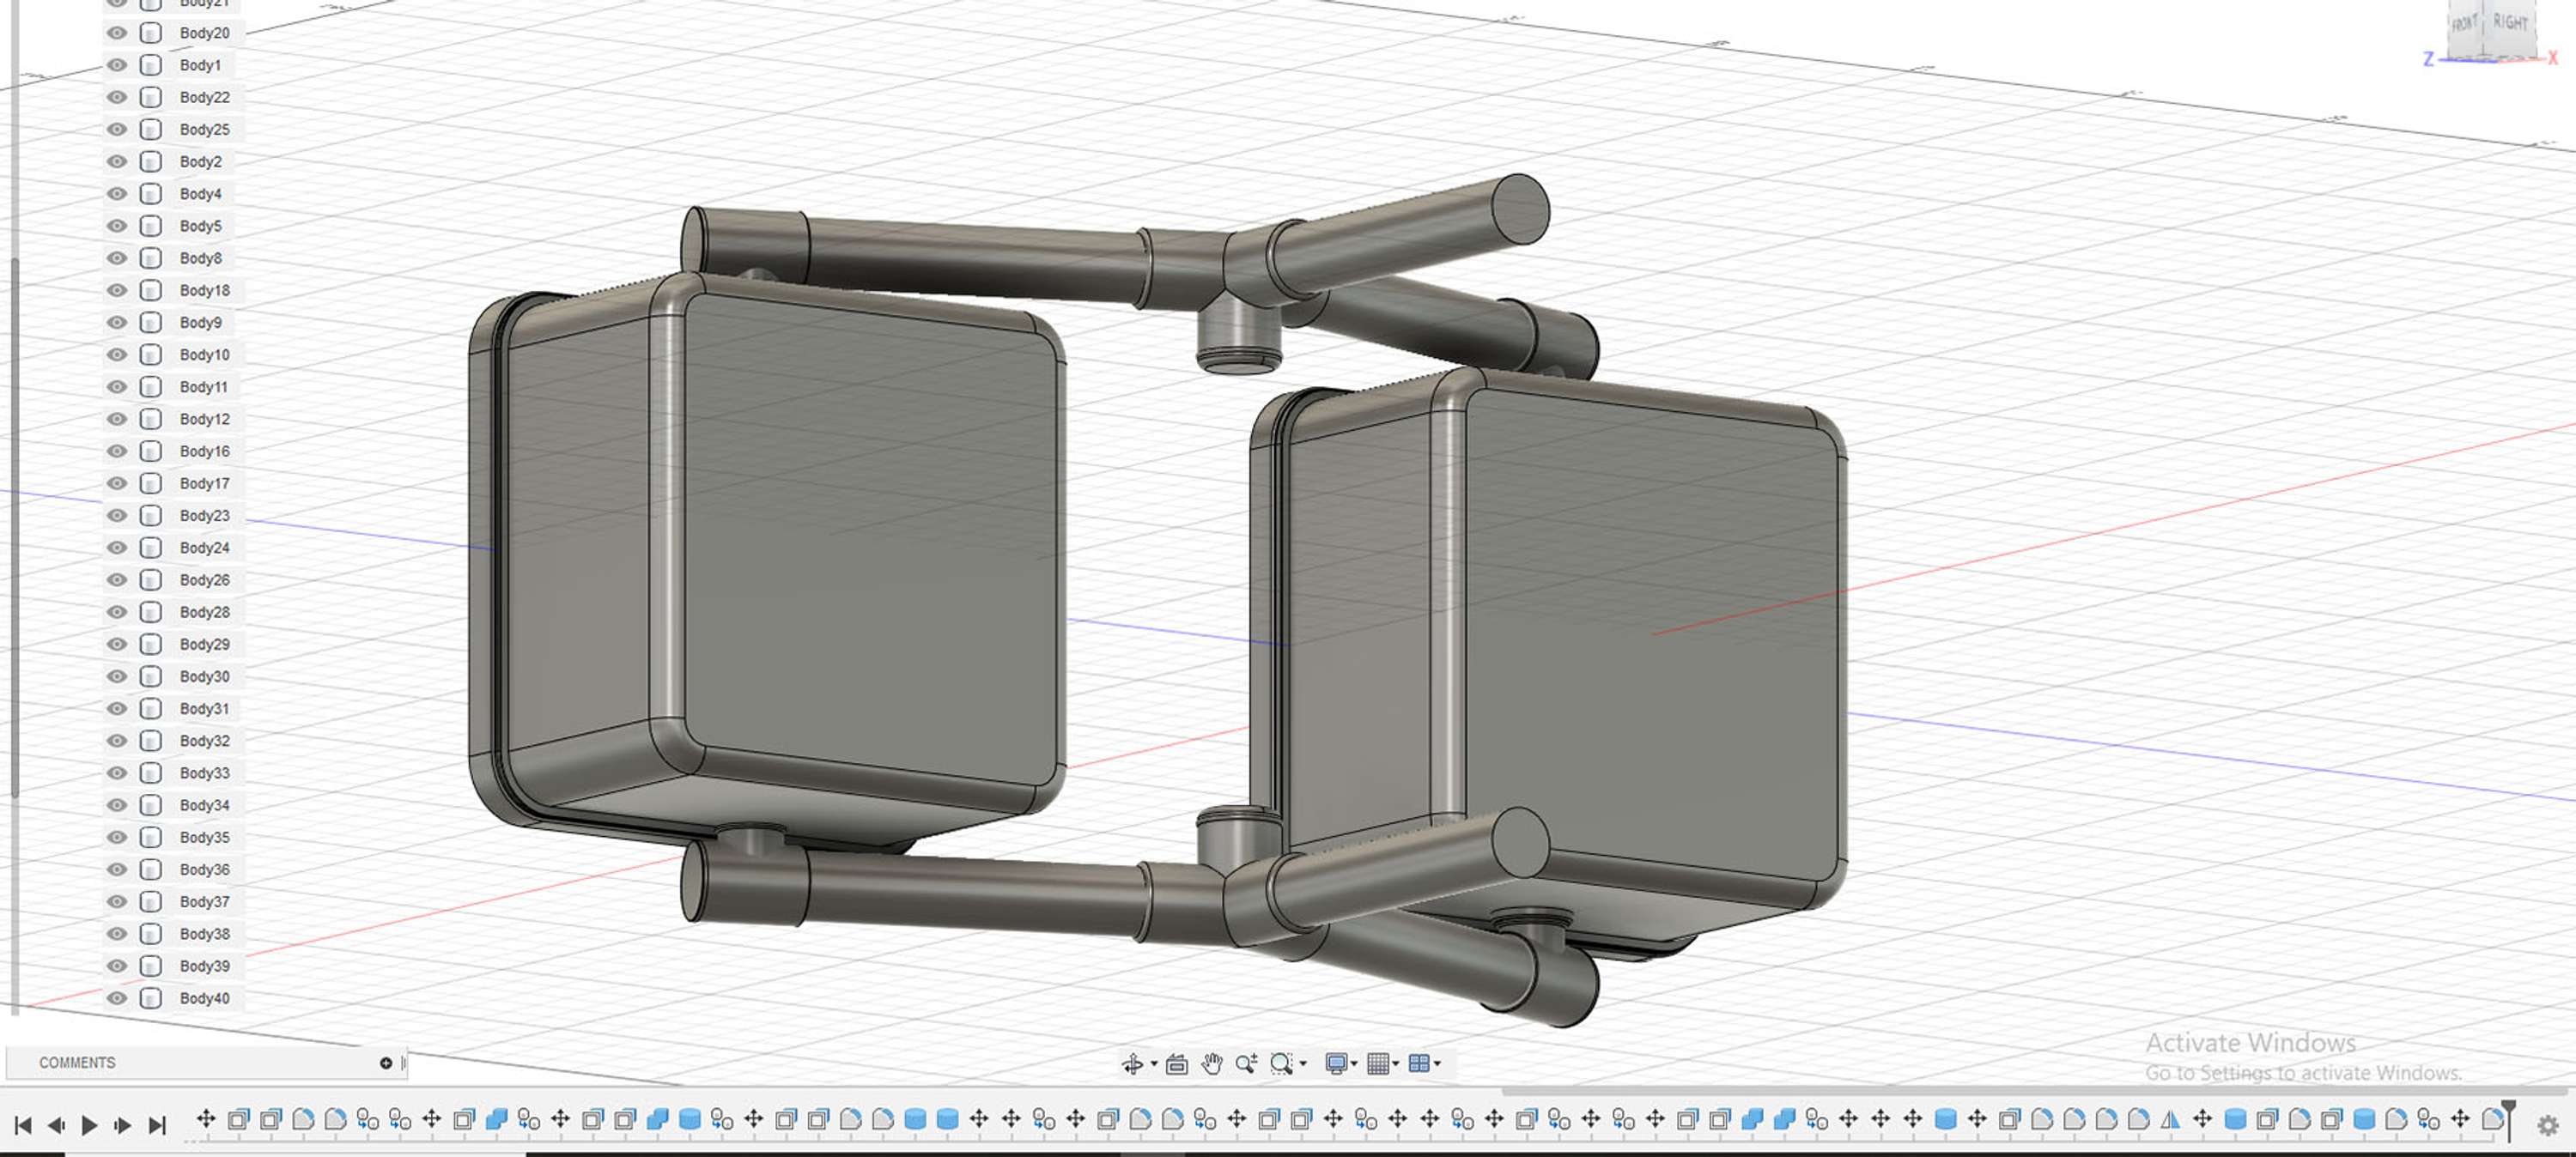This screenshot has height=1157, width=2576.
Task: Jump to beginning of timeline
Action: tap(23, 1126)
